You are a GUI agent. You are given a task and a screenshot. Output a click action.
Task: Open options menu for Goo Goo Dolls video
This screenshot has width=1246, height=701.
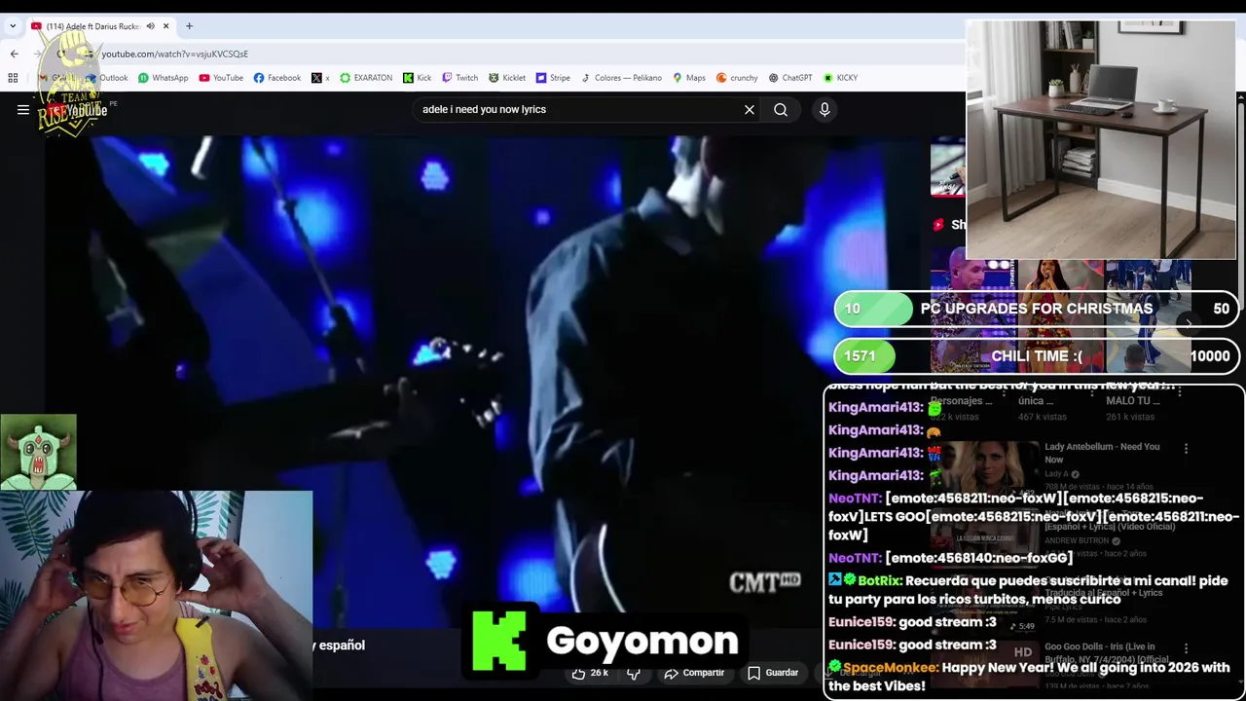1186,648
